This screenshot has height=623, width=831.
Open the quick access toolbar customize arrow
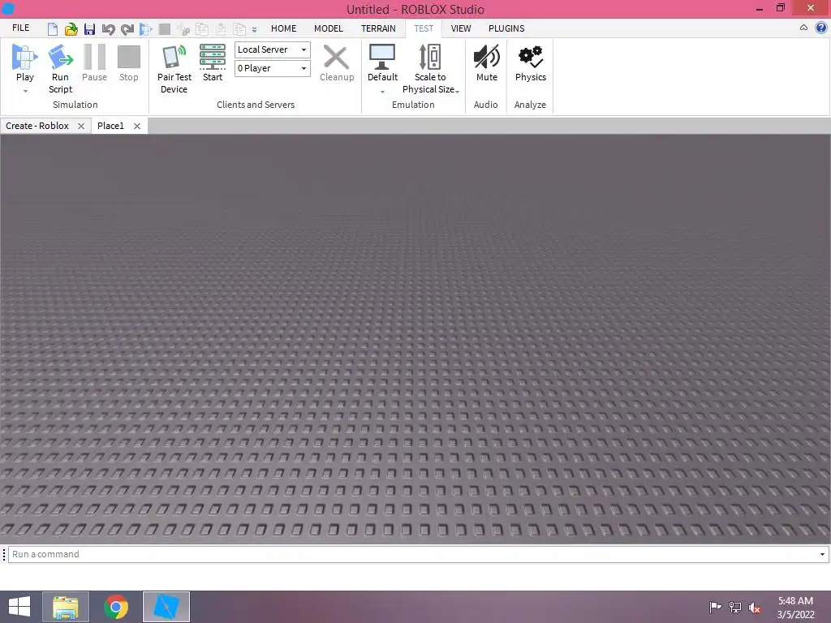pos(254,30)
